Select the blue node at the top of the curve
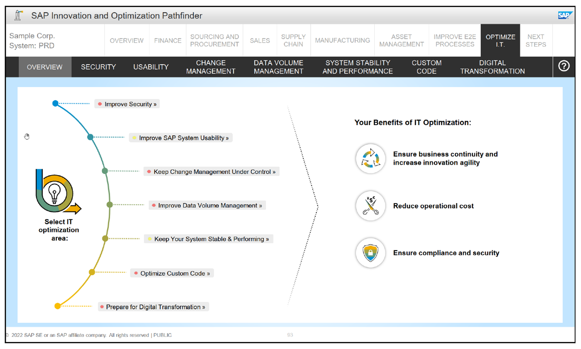Viewport: 581px width, 349px height. pyautogui.click(x=56, y=103)
